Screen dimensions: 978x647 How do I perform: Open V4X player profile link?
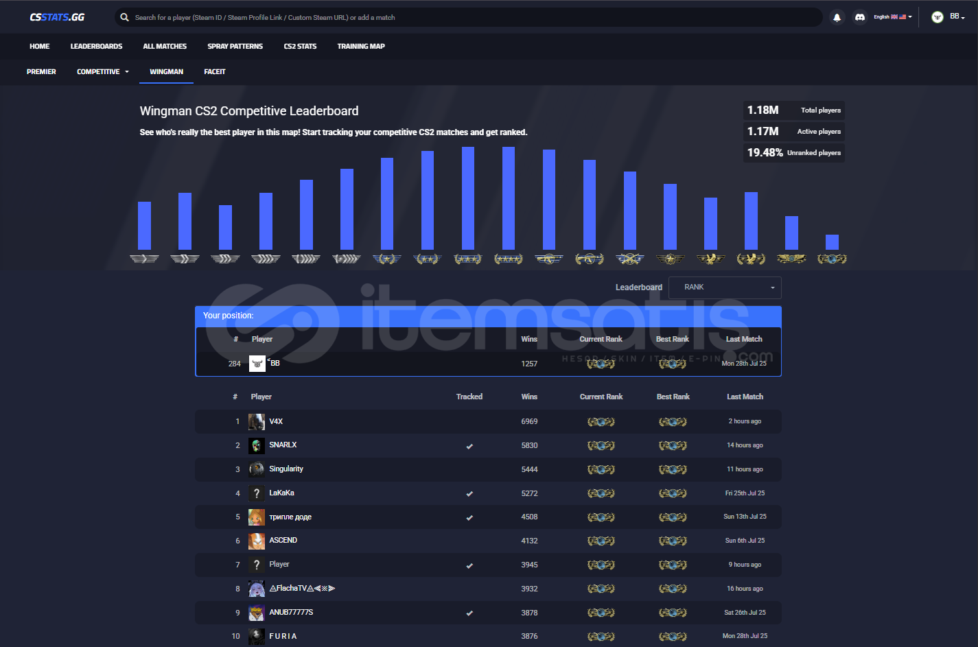[x=276, y=422]
